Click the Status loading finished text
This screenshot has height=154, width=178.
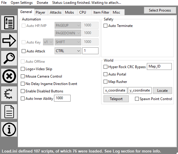[x=87, y=2]
